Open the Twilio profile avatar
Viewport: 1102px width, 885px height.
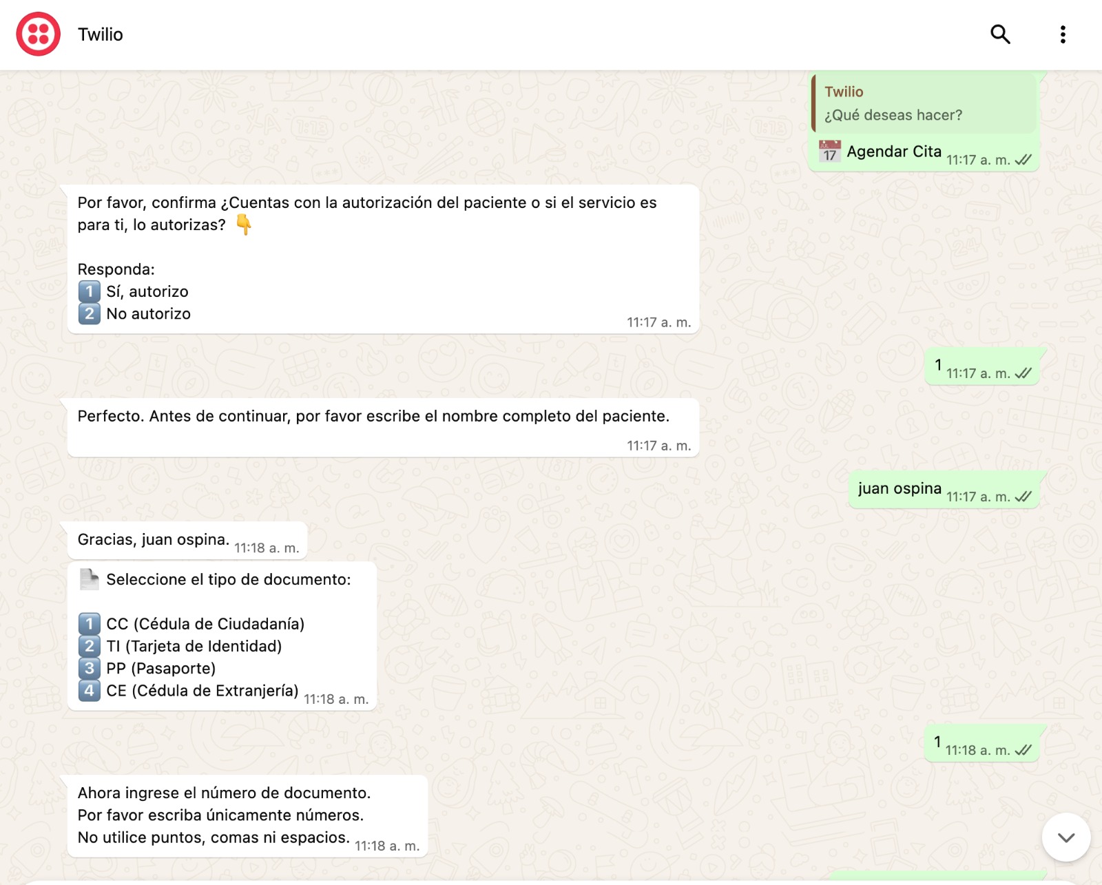39,34
